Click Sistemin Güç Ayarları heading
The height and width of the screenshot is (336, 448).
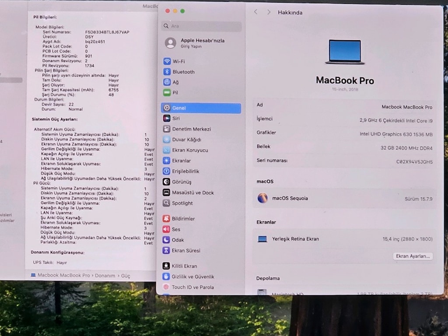click(55, 119)
